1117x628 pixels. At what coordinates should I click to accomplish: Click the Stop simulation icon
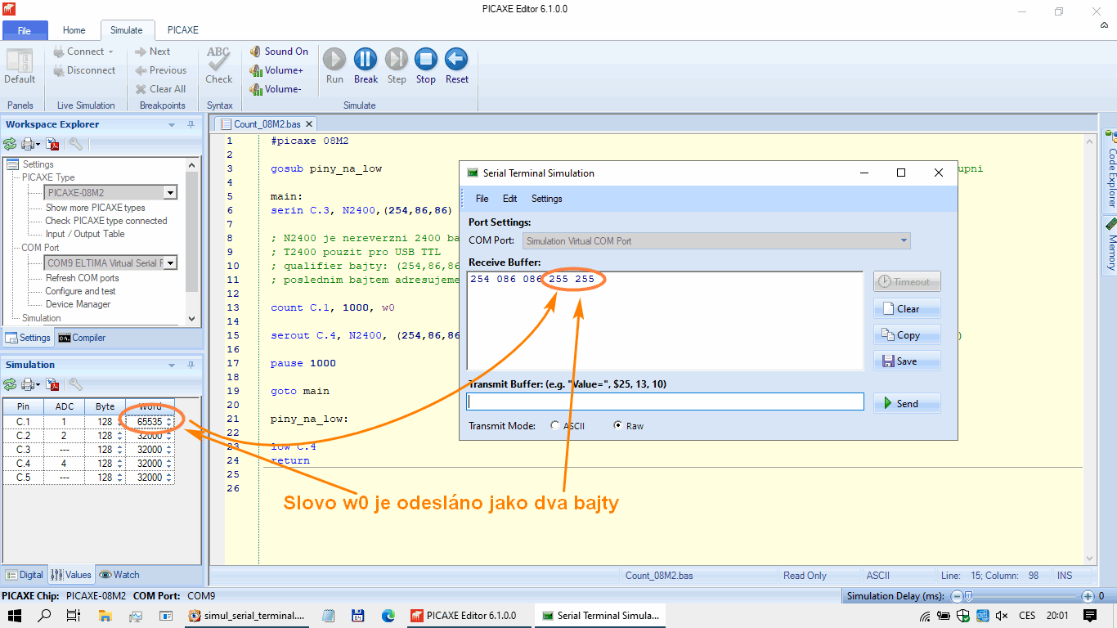coord(425,60)
